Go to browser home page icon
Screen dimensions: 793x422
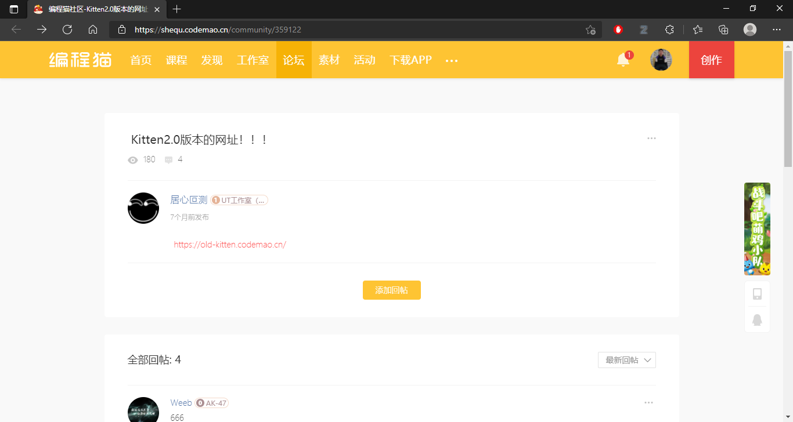coord(93,30)
